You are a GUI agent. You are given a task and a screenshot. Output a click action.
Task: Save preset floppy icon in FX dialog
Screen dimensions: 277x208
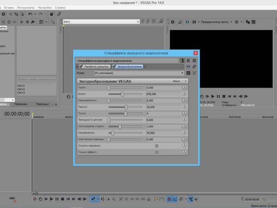coord(188,73)
